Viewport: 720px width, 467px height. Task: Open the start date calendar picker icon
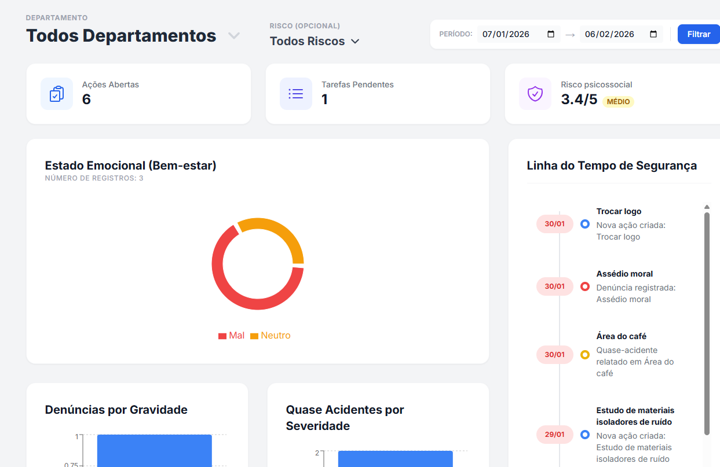tap(551, 34)
